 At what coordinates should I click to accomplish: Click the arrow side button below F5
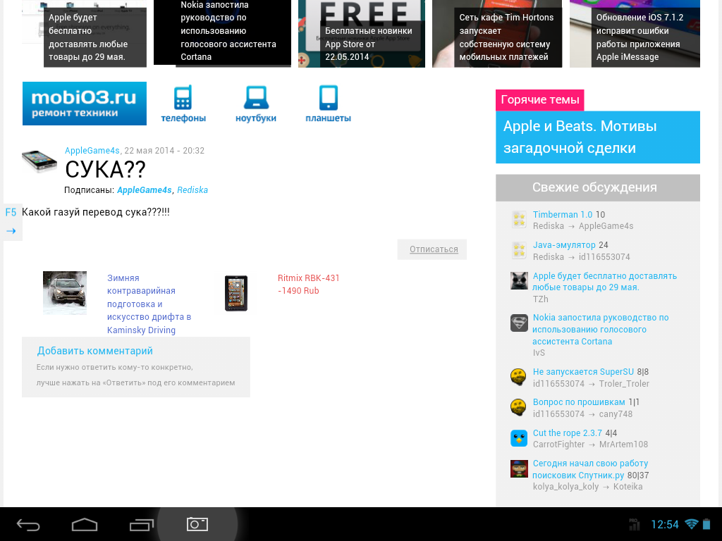[11, 231]
